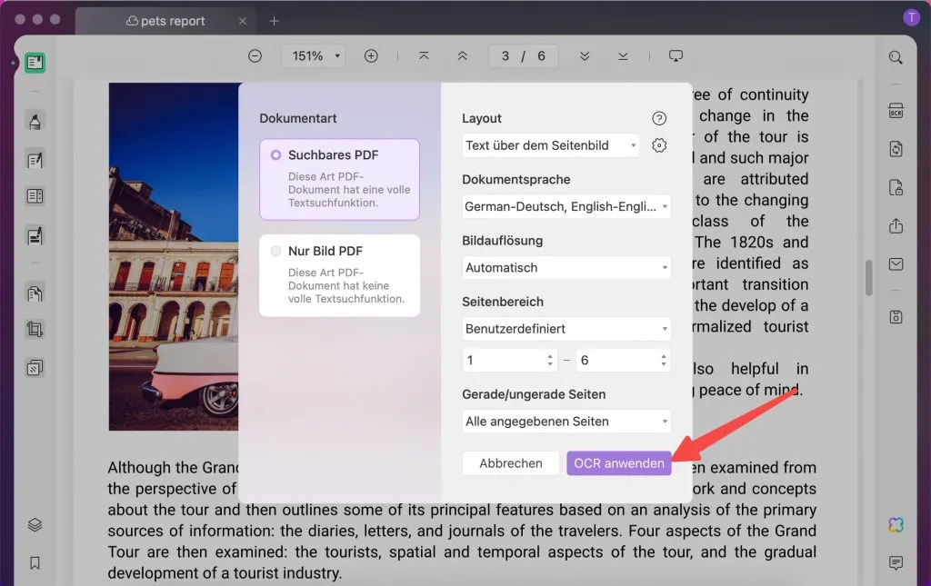The width and height of the screenshot is (931, 586).
Task: Open the Layout help question mark
Action: (x=658, y=118)
